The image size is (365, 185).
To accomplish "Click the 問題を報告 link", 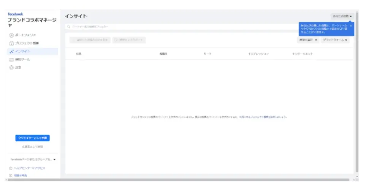I will click(21, 176).
